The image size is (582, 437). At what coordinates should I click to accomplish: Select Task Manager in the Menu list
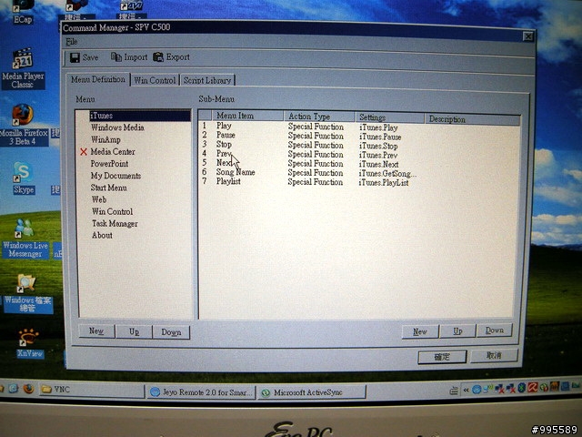(x=115, y=223)
